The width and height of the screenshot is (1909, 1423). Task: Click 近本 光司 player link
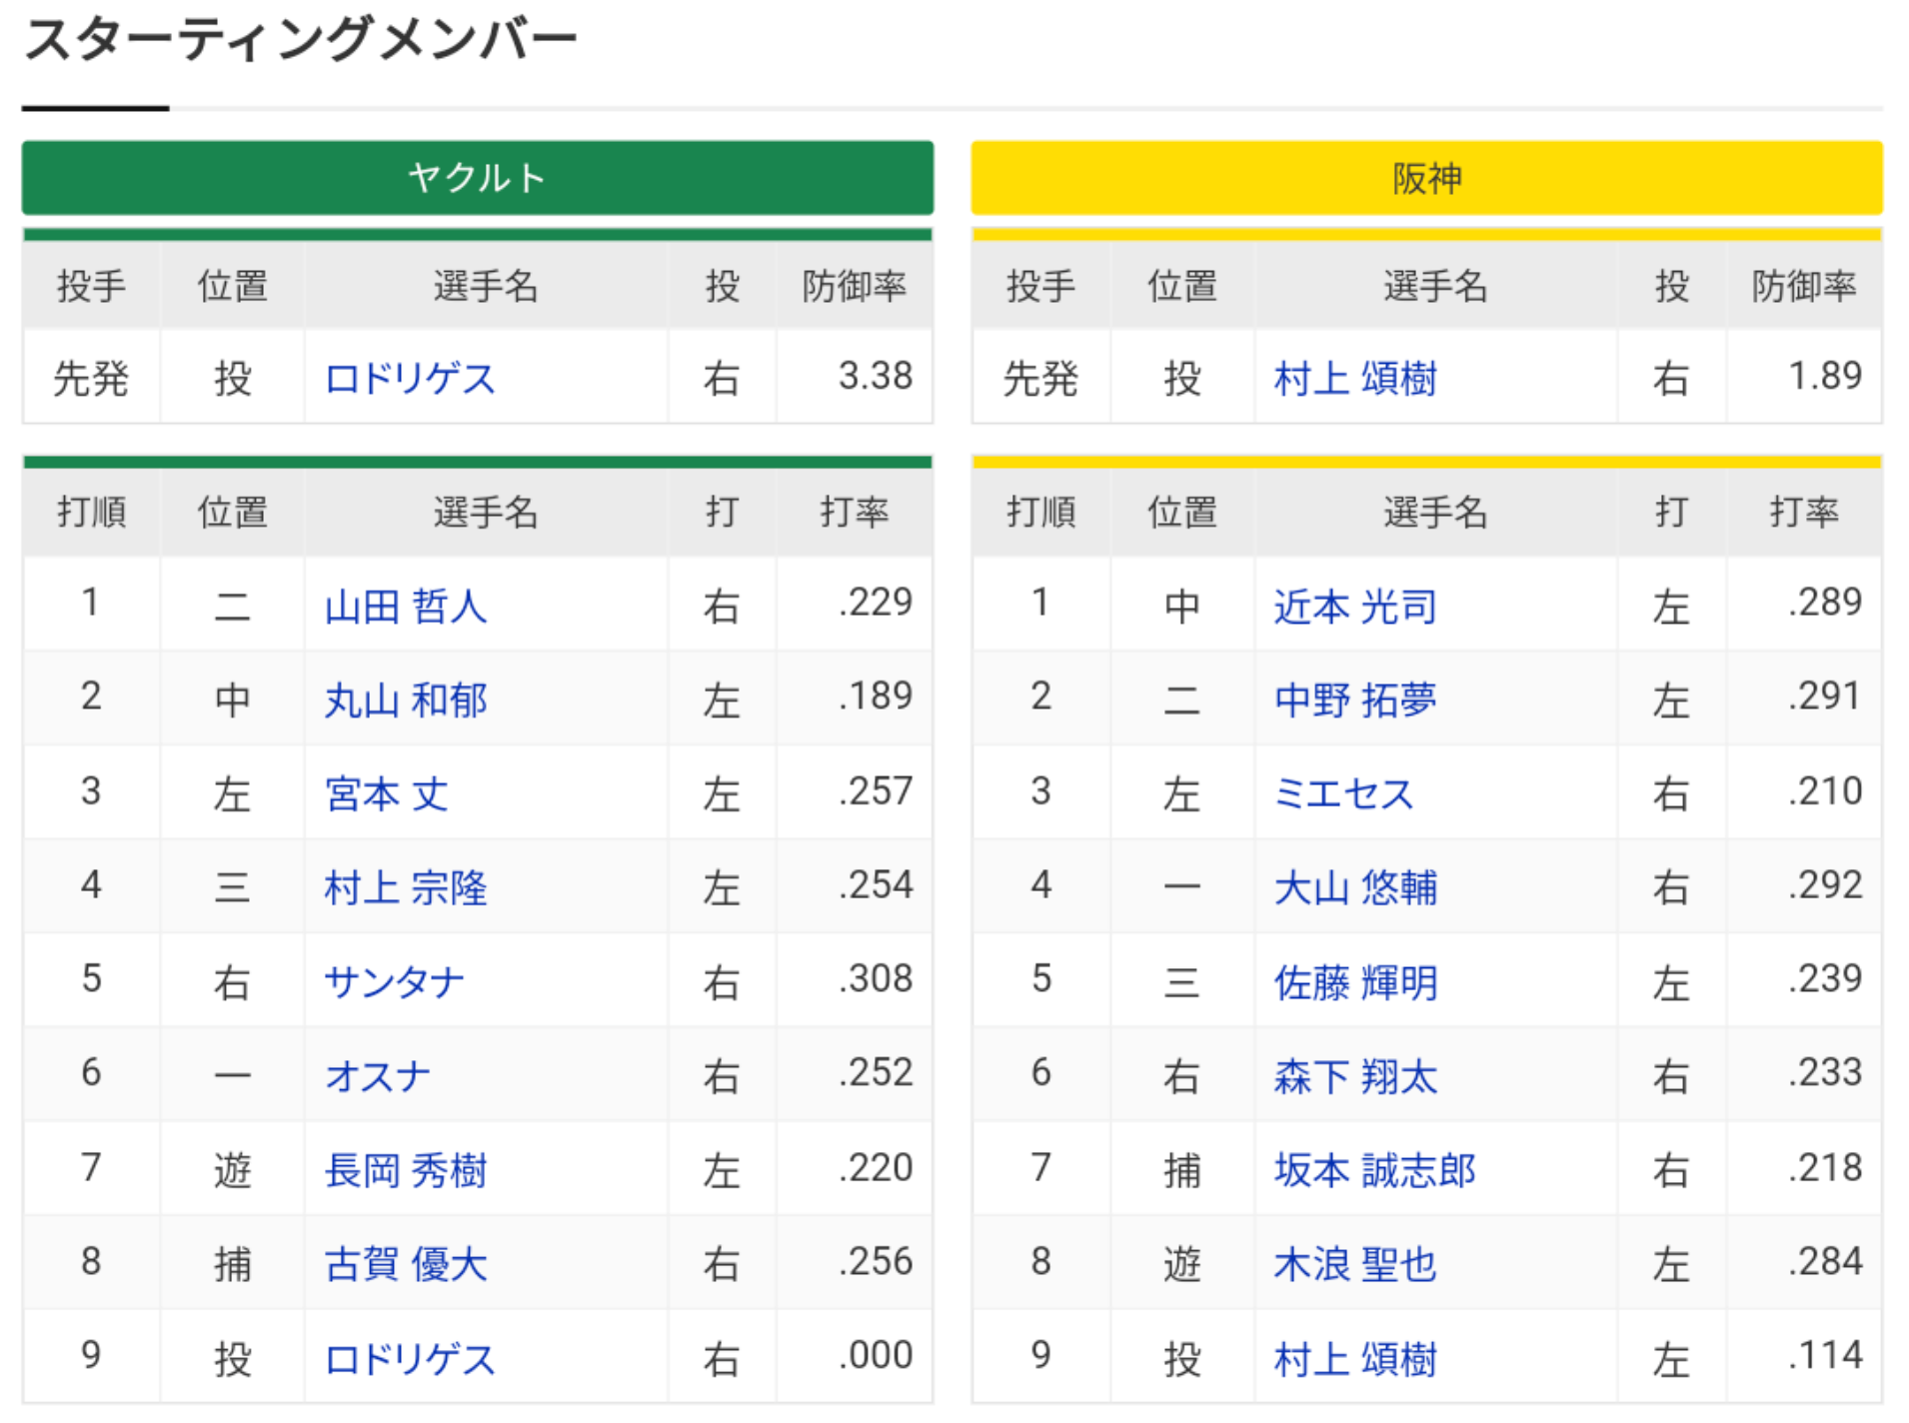[1354, 607]
